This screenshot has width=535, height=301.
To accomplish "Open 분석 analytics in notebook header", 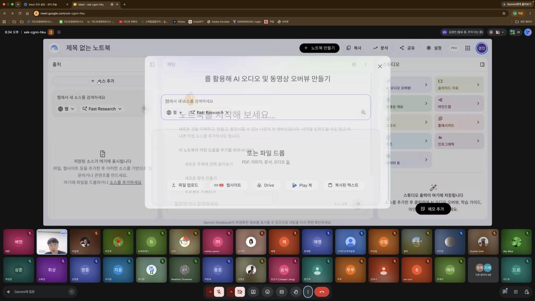I will [380, 48].
